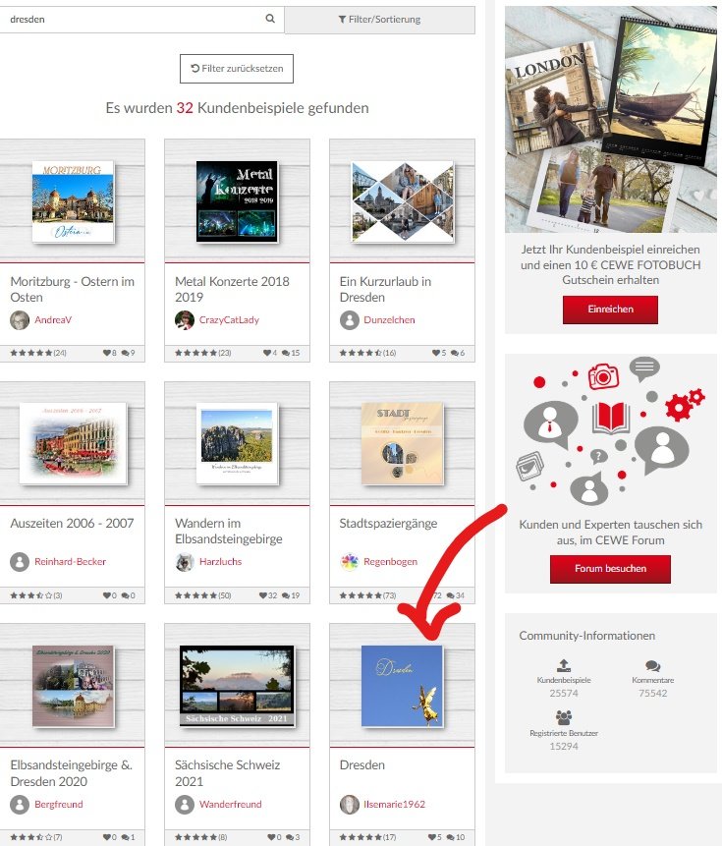This screenshot has height=846, width=722.
Task: Click star rating on Stadtspaziergänge card
Action: [x=361, y=595]
